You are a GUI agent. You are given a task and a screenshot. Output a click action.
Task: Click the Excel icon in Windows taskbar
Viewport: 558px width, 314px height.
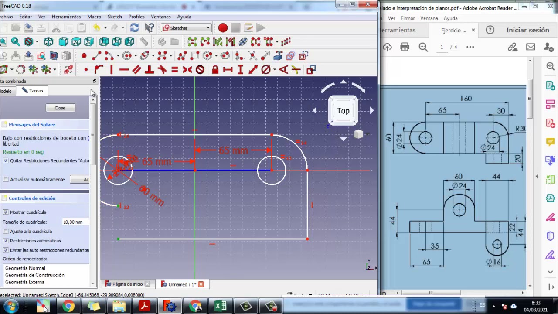point(221,307)
